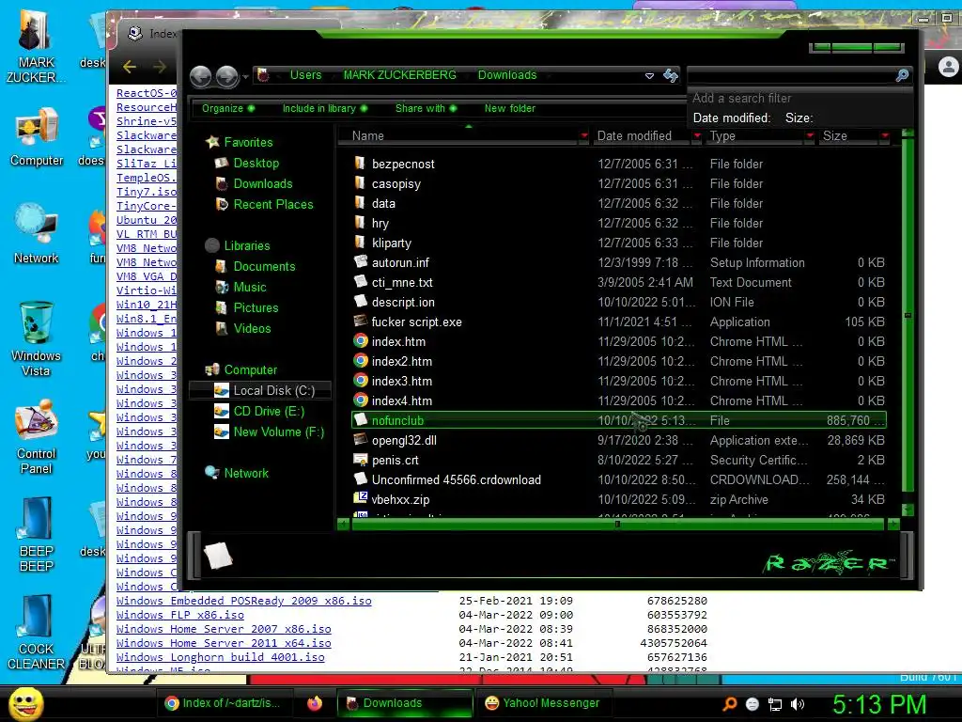Open Windows_FLP_x86.iso link in browser
Viewport: 962px width, 722px height.
[x=179, y=615]
